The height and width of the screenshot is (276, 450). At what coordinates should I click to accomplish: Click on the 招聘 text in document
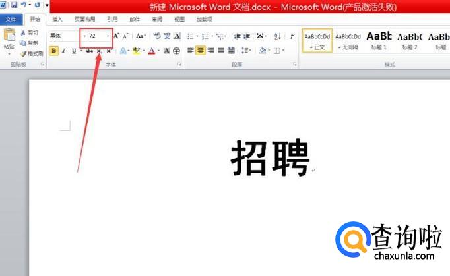pyautogui.click(x=270, y=159)
